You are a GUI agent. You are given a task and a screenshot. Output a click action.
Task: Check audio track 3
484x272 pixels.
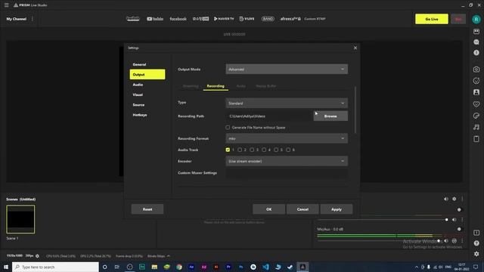coord(252,150)
